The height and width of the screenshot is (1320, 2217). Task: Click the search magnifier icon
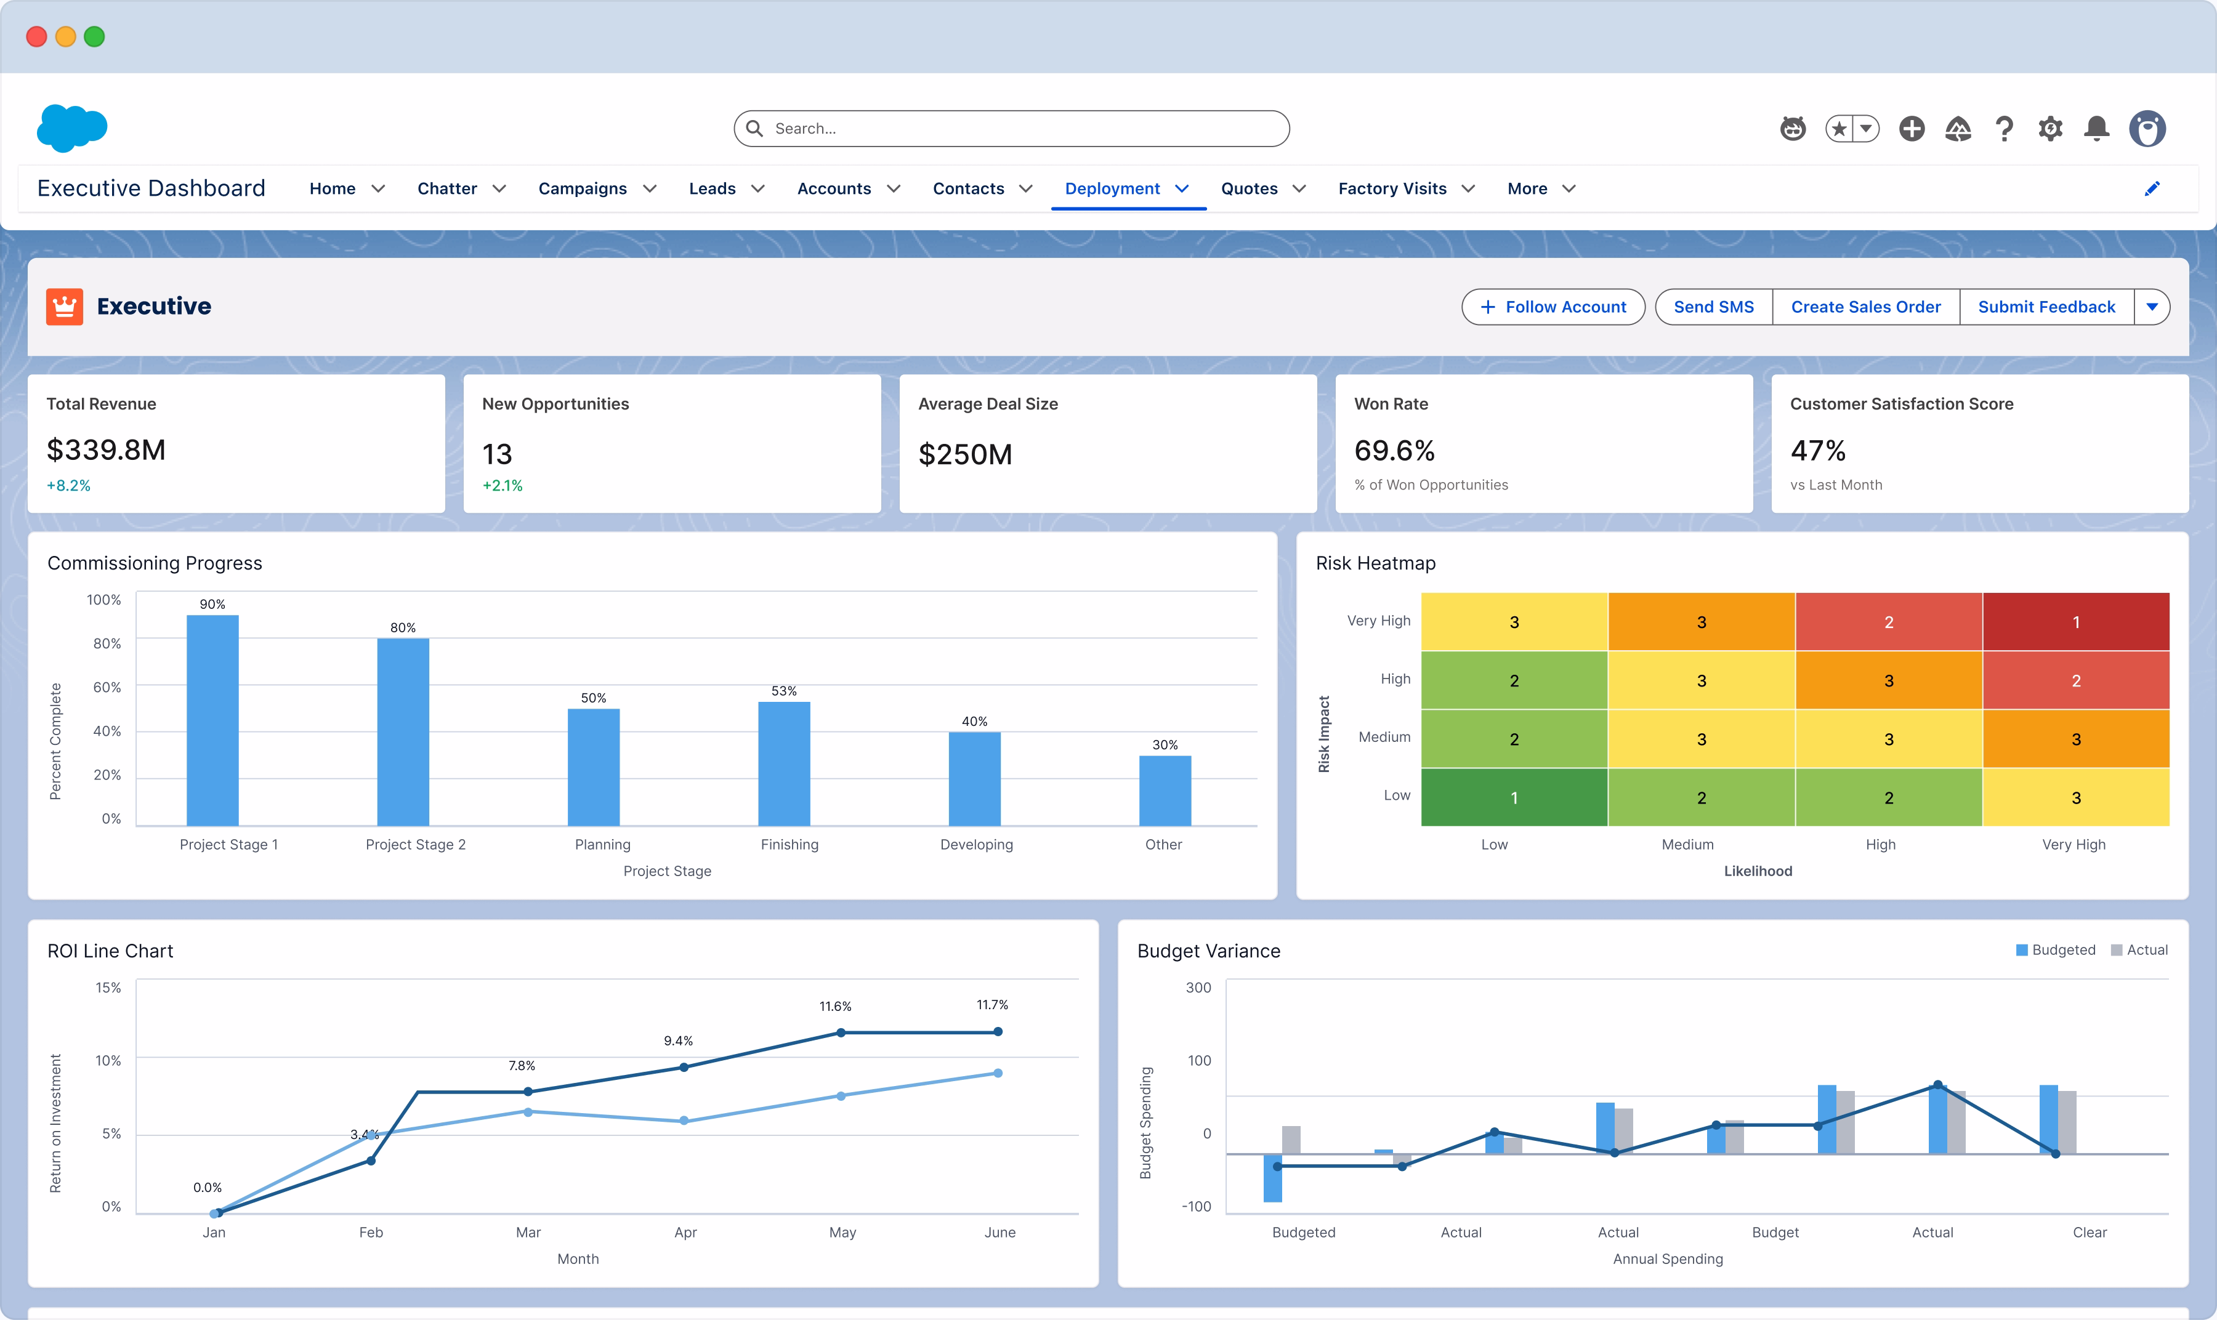click(x=754, y=128)
